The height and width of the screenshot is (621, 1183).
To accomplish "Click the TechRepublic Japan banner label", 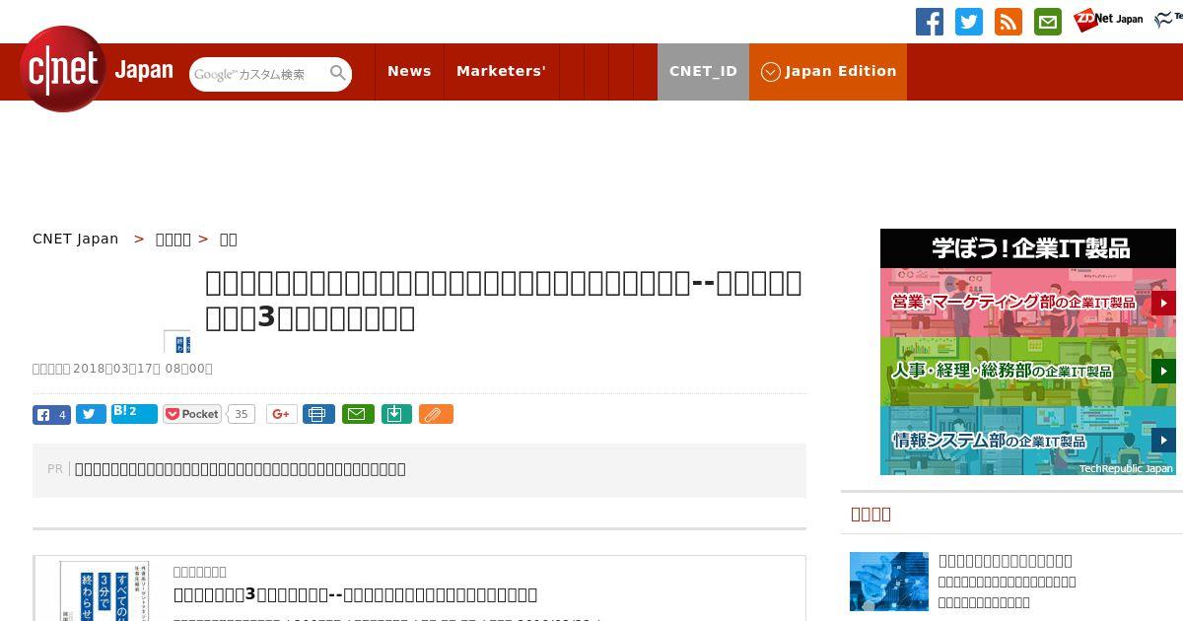I will [1126, 468].
